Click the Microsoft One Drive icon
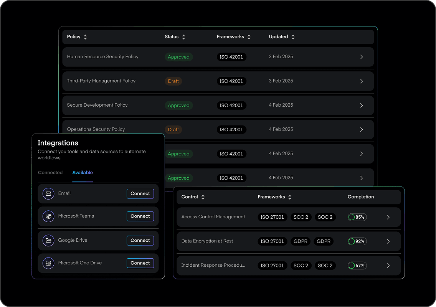The height and width of the screenshot is (307, 436). click(x=48, y=263)
